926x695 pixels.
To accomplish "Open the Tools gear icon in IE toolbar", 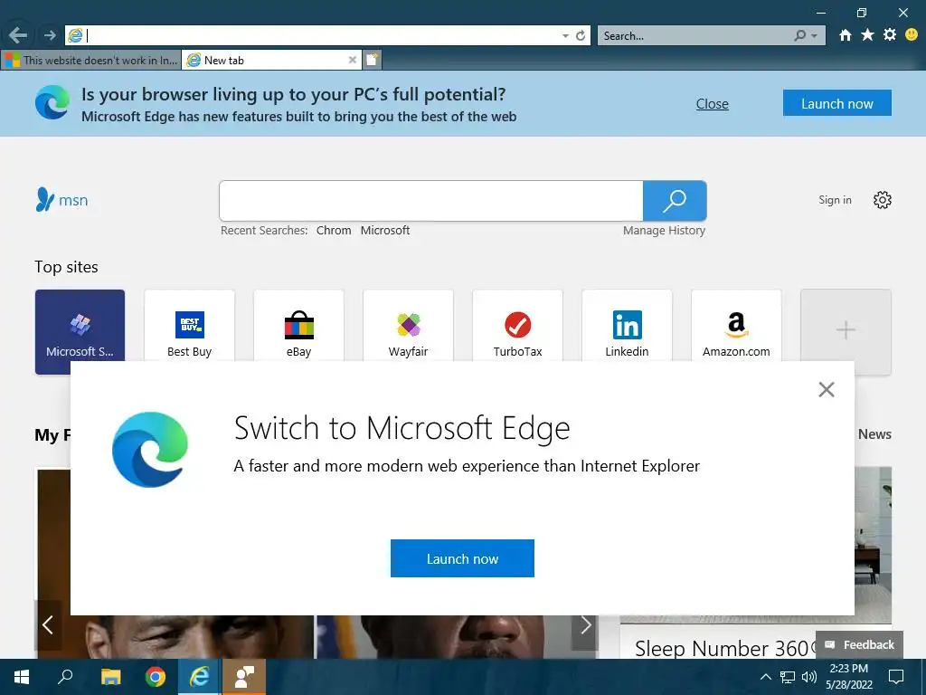I will [890, 35].
